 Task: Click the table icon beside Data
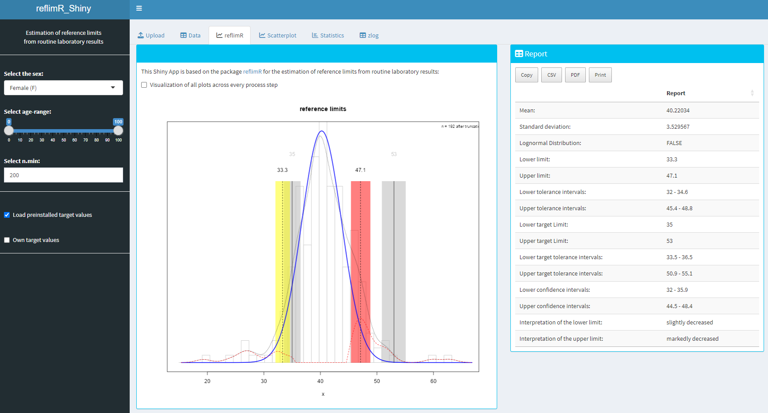(184, 35)
